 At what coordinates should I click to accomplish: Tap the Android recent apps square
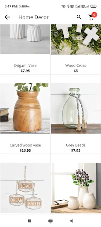[x=30, y=221]
